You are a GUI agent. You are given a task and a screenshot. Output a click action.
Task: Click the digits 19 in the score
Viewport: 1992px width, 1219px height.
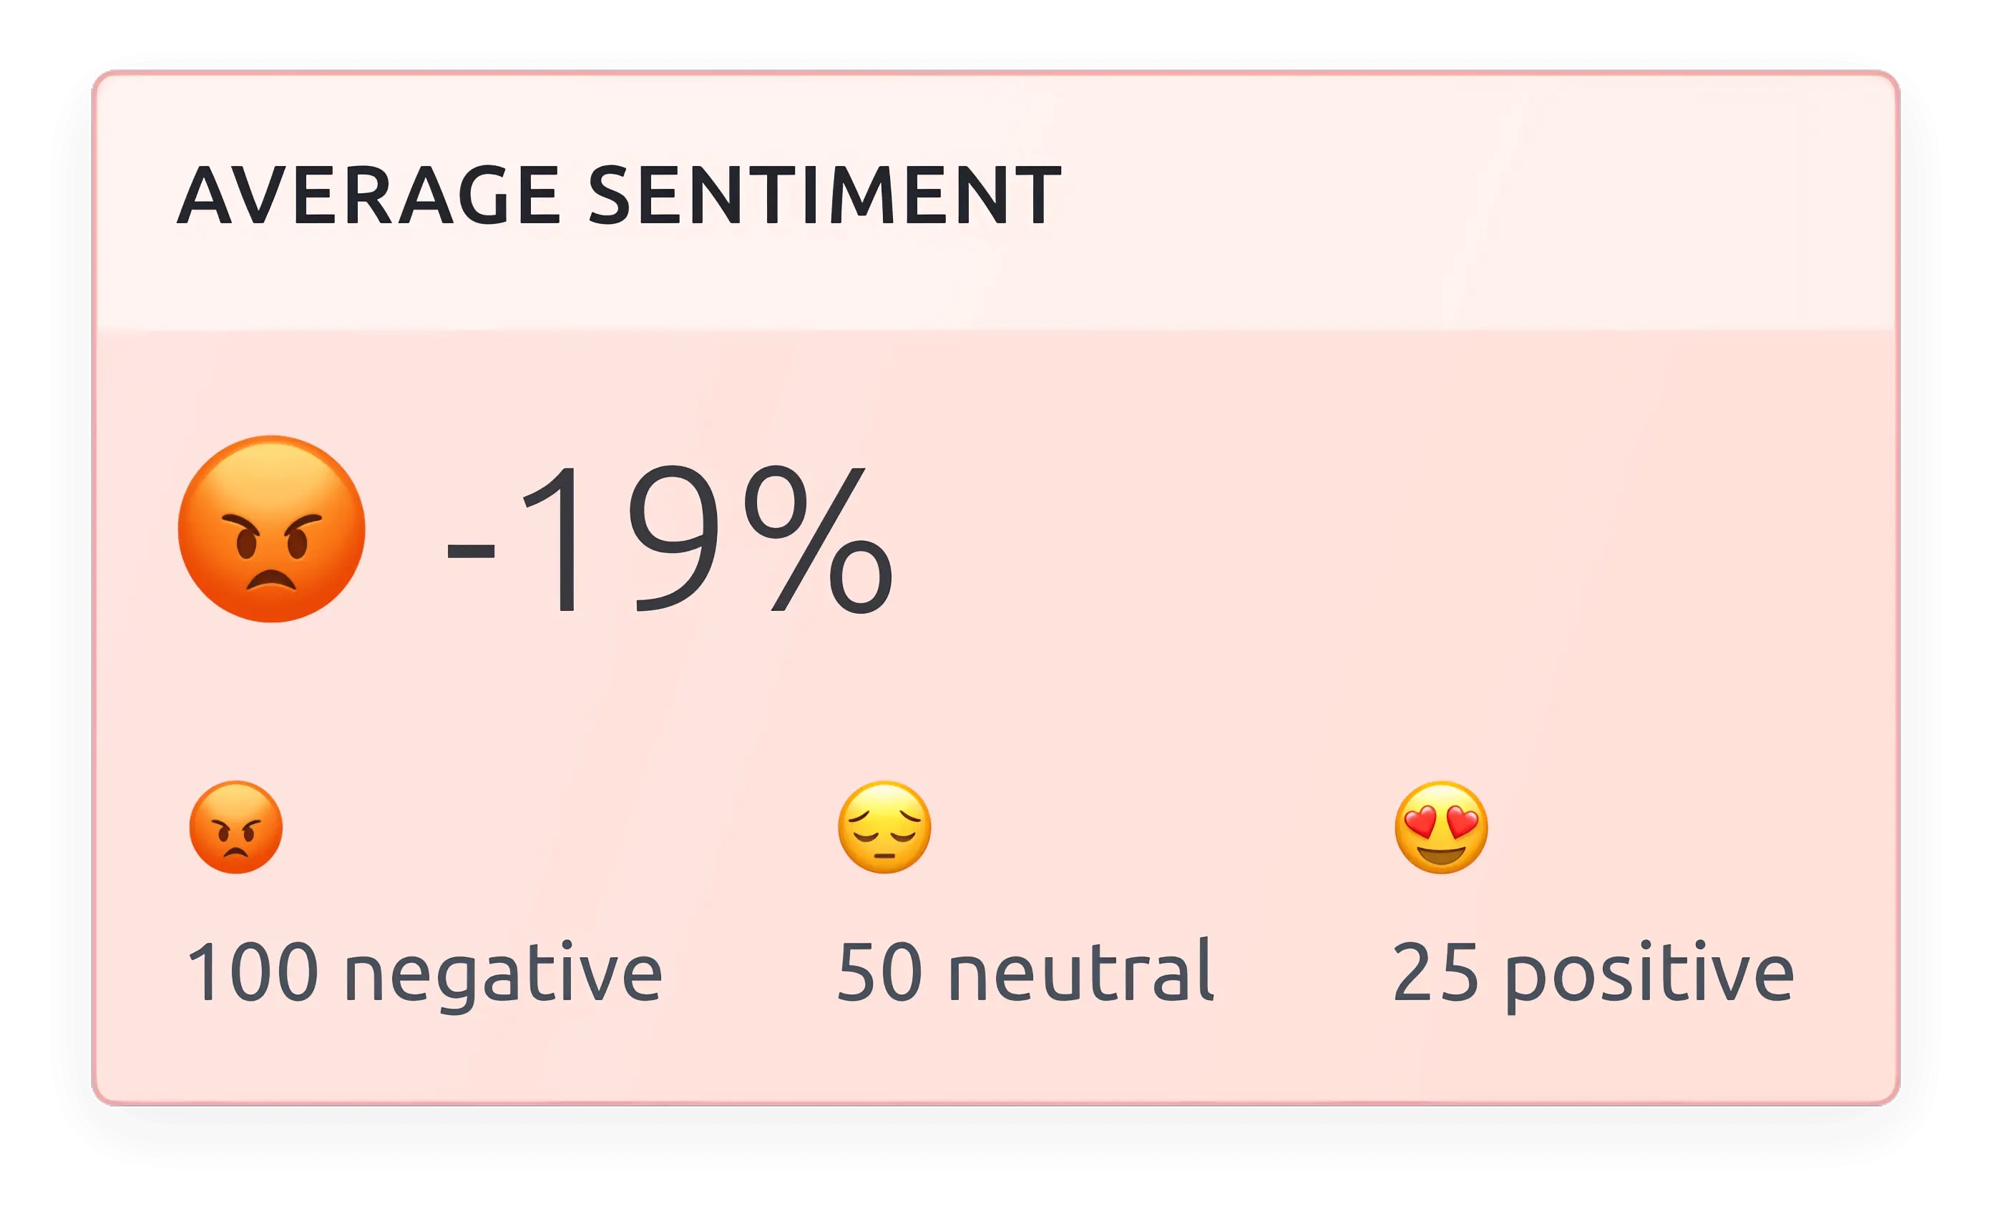(x=622, y=540)
